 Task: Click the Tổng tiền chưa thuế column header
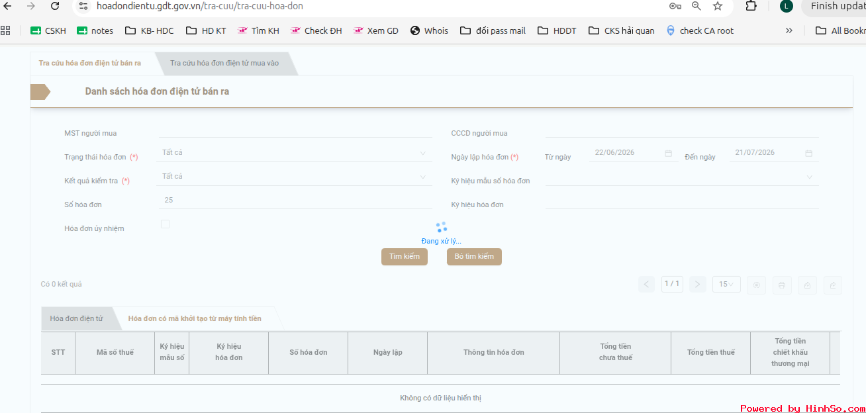[616, 353]
